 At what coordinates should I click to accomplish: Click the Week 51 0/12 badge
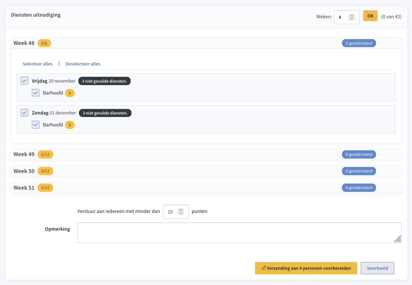click(45, 188)
